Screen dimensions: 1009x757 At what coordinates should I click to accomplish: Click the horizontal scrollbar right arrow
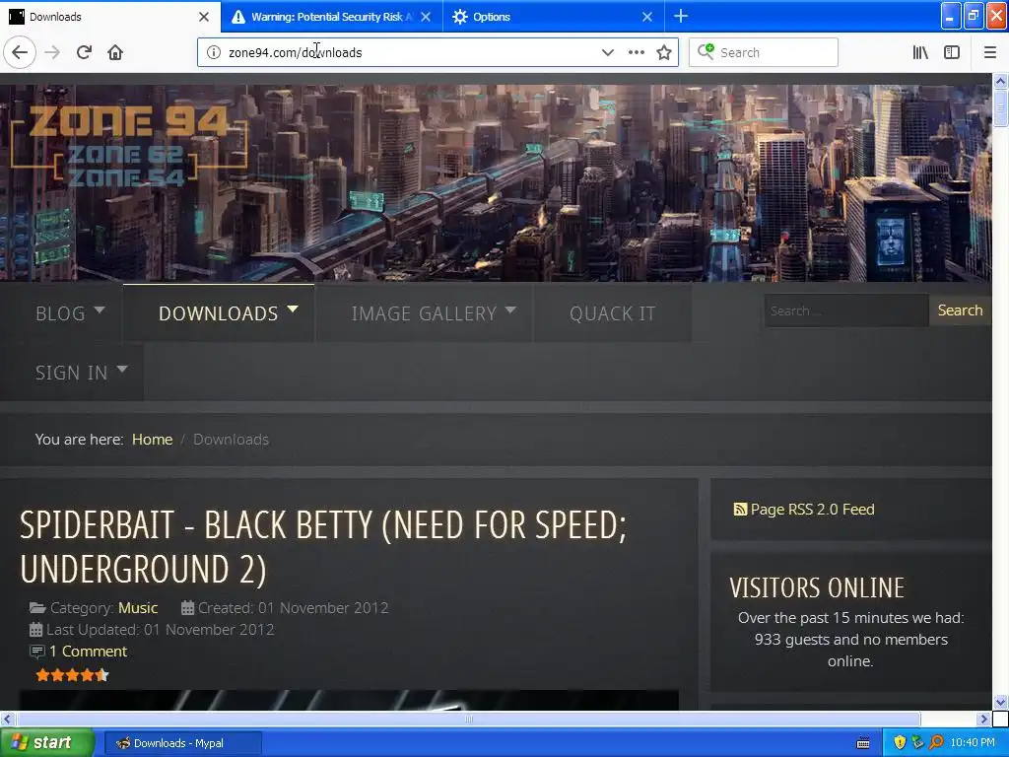tap(982, 719)
